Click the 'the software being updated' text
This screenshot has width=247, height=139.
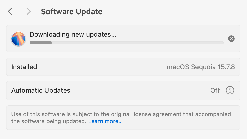[x=49, y=121]
